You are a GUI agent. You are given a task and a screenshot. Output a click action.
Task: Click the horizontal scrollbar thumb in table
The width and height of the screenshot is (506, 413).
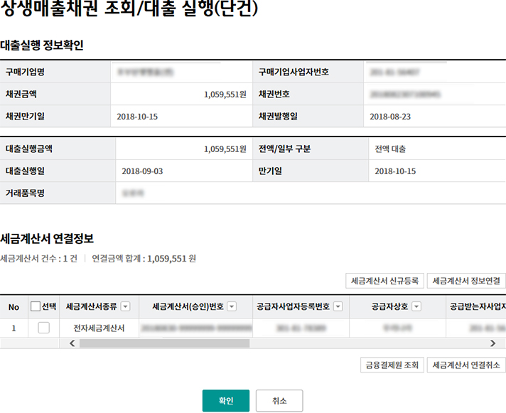point(163,343)
